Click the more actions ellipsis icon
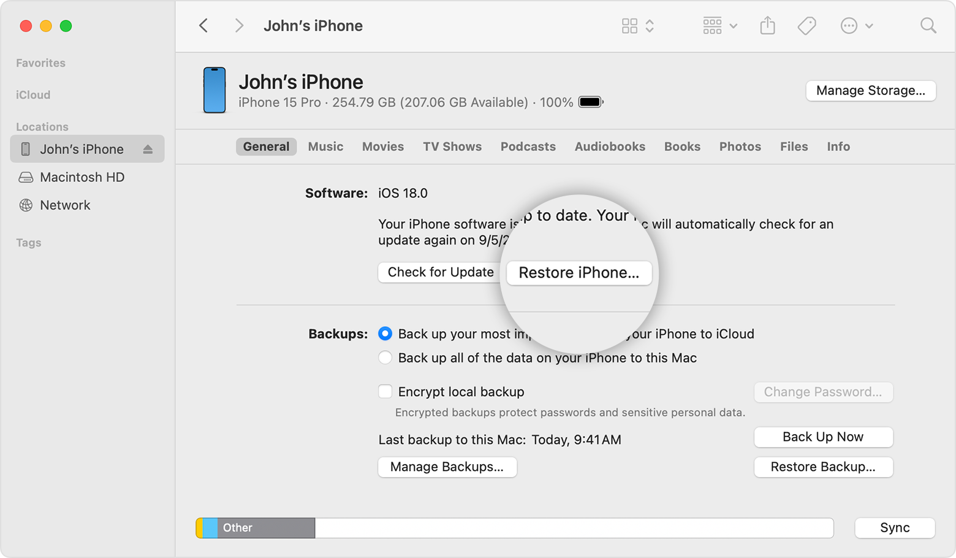Screen dimensions: 956x558 click(x=848, y=26)
